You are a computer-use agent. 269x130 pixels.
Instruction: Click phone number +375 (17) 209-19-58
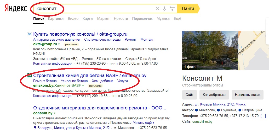click(x=92, y=96)
